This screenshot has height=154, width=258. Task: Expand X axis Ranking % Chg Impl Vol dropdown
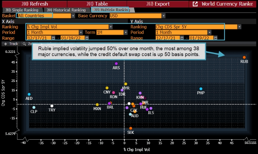111,27
